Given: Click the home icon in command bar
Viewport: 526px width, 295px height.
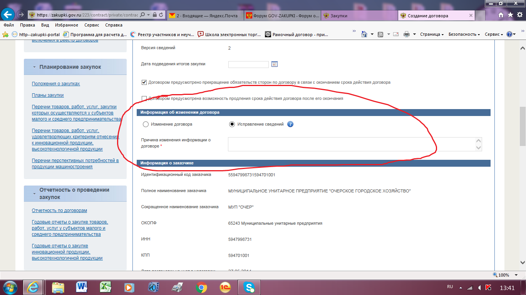Looking at the screenshot, I should [x=364, y=34].
